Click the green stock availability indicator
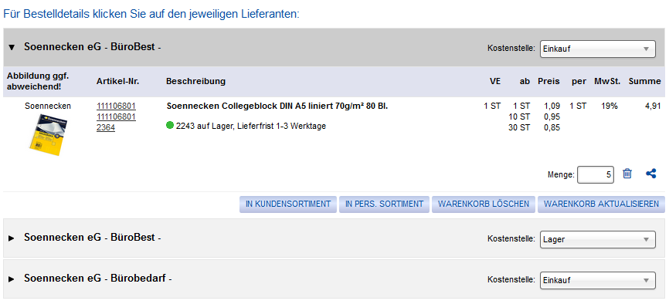669x304 pixels. (170, 126)
